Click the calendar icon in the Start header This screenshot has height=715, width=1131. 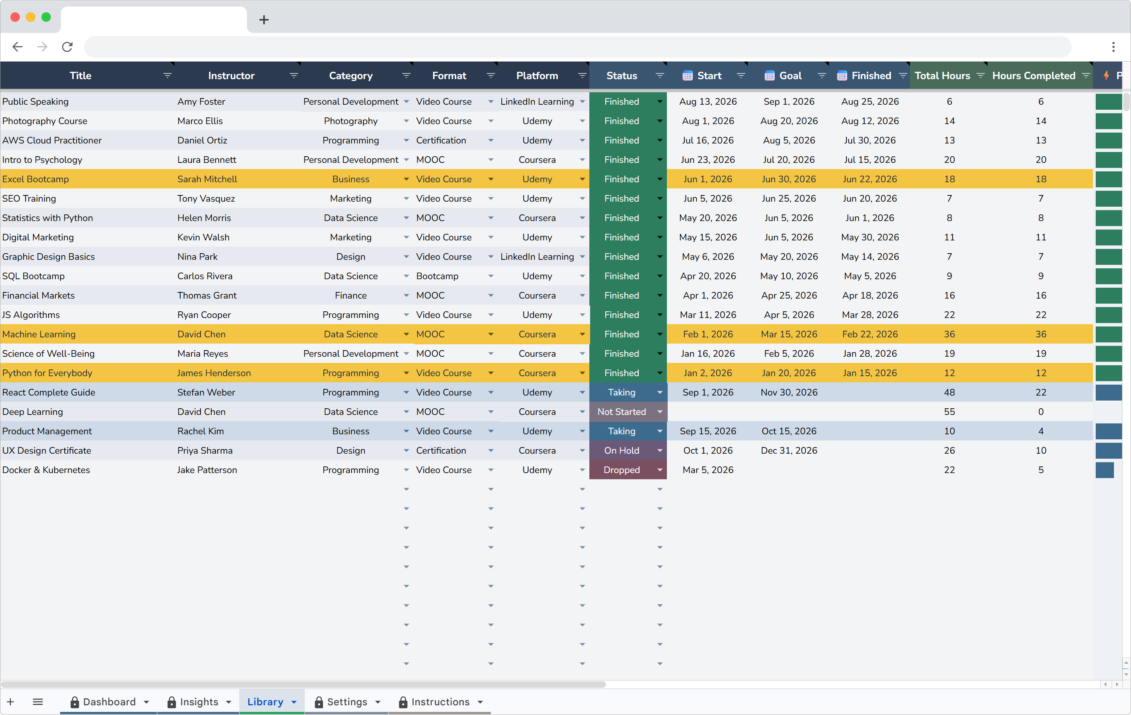(687, 75)
